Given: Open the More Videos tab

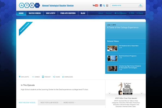Looking at the screenshot, I should (x=69, y=103).
